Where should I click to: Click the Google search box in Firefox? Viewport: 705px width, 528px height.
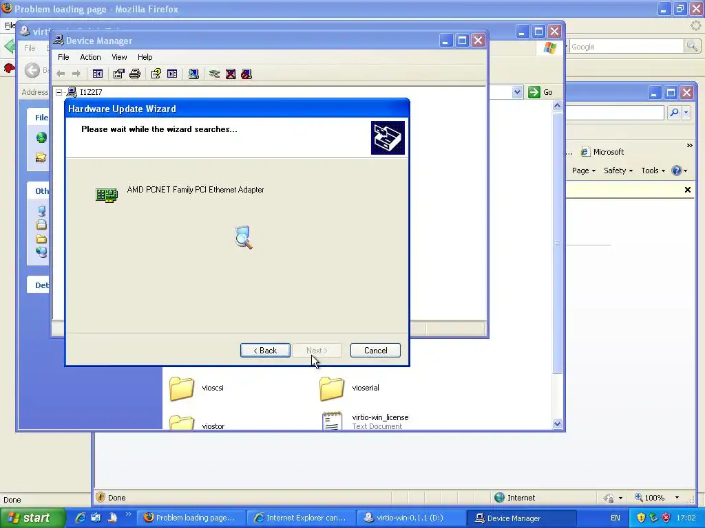[x=627, y=47]
